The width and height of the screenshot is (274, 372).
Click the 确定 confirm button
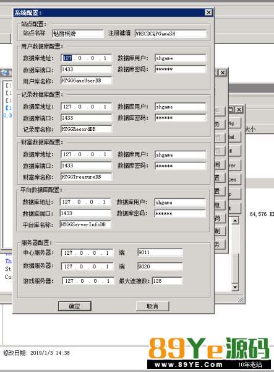75,306
